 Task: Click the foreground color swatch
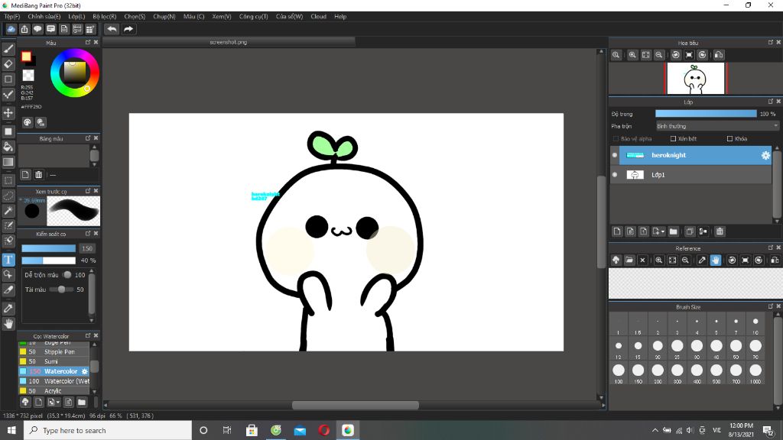point(26,57)
